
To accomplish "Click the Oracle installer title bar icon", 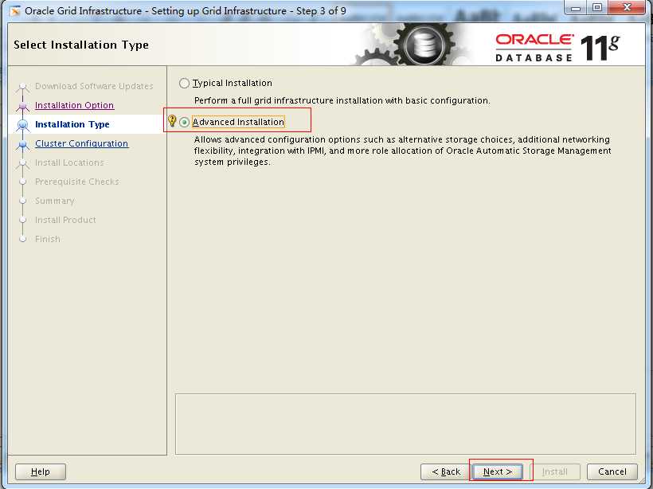I will click(x=15, y=11).
